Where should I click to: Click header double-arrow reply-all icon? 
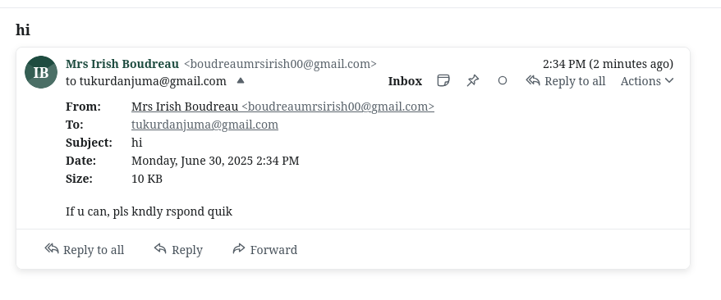(x=533, y=80)
